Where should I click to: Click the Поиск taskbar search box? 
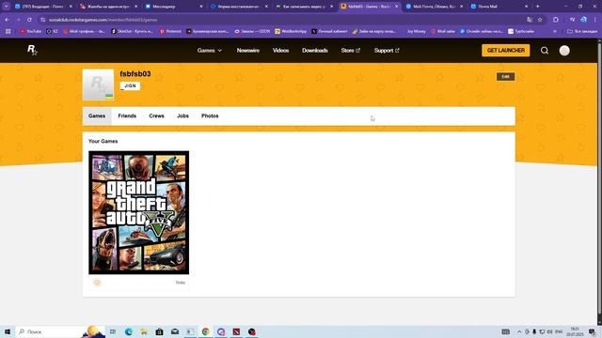pyautogui.click(x=60, y=331)
